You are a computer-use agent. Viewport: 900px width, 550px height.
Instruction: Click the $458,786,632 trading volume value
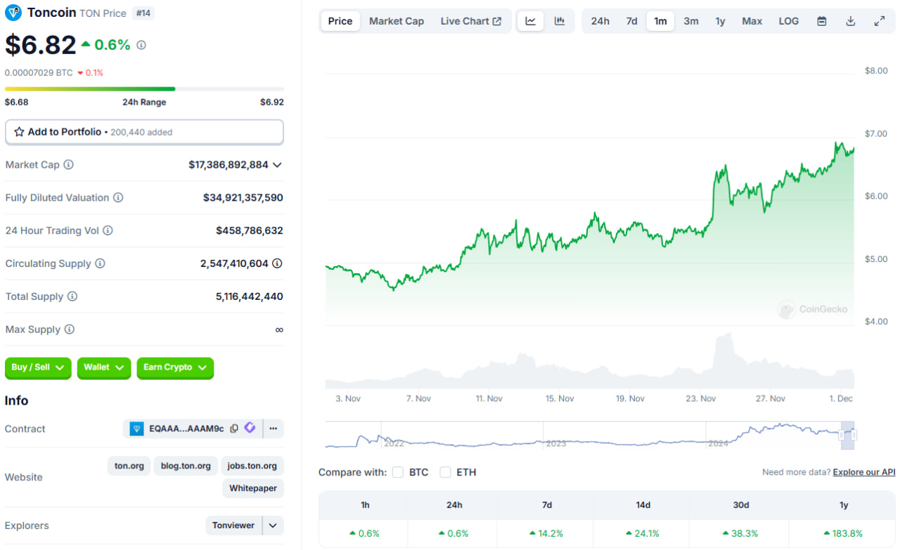click(250, 230)
